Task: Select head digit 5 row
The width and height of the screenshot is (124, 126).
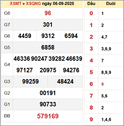Action: click(x=104, y=72)
